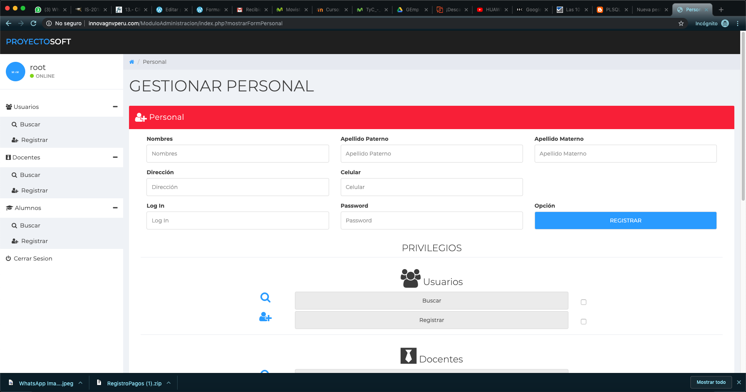
Task: Click the Cerrar Sesion power icon
Action: click(8, 259)
